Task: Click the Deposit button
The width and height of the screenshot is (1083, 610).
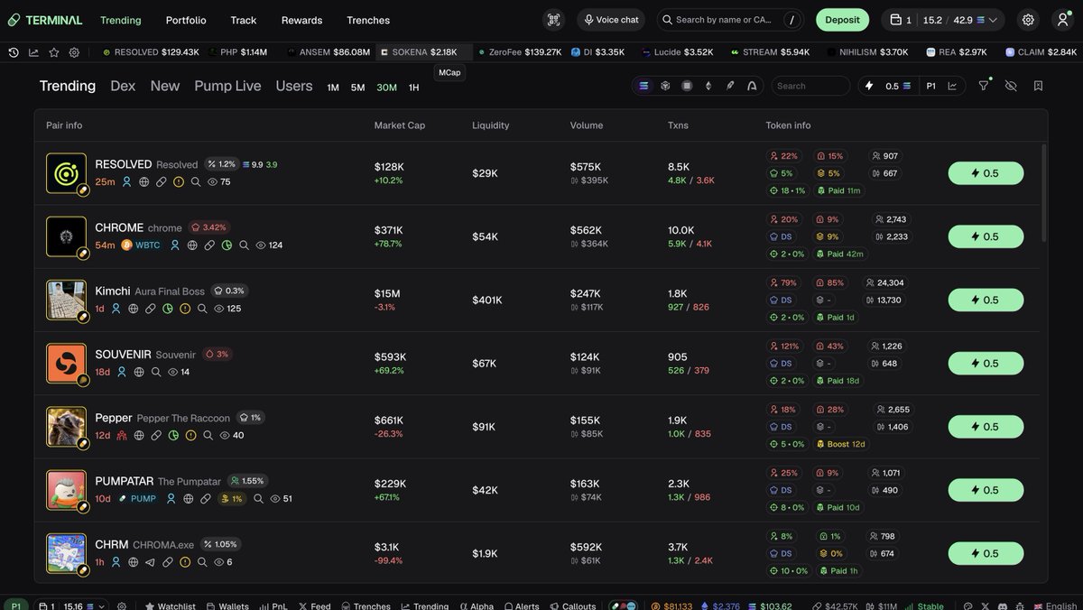Action: 842,20
